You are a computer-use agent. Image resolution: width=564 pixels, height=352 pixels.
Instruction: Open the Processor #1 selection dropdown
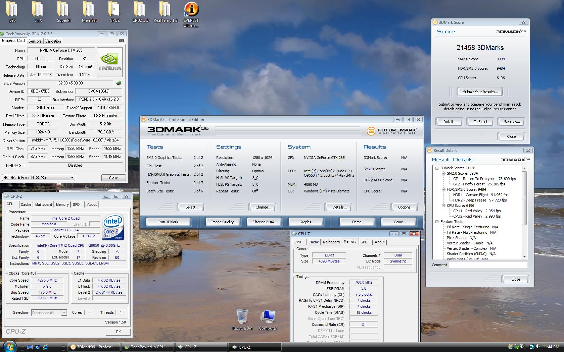tap(49, 313)
